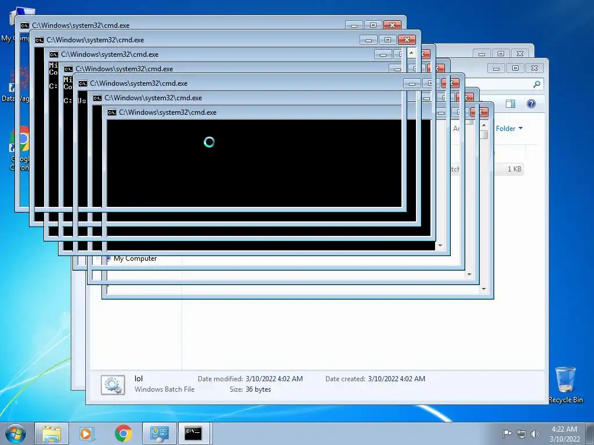Open Windows Explorer from the taskbar

[52, 433]
